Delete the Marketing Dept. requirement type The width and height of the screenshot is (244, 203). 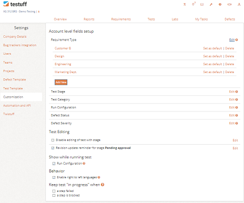[x=230, y=72]
